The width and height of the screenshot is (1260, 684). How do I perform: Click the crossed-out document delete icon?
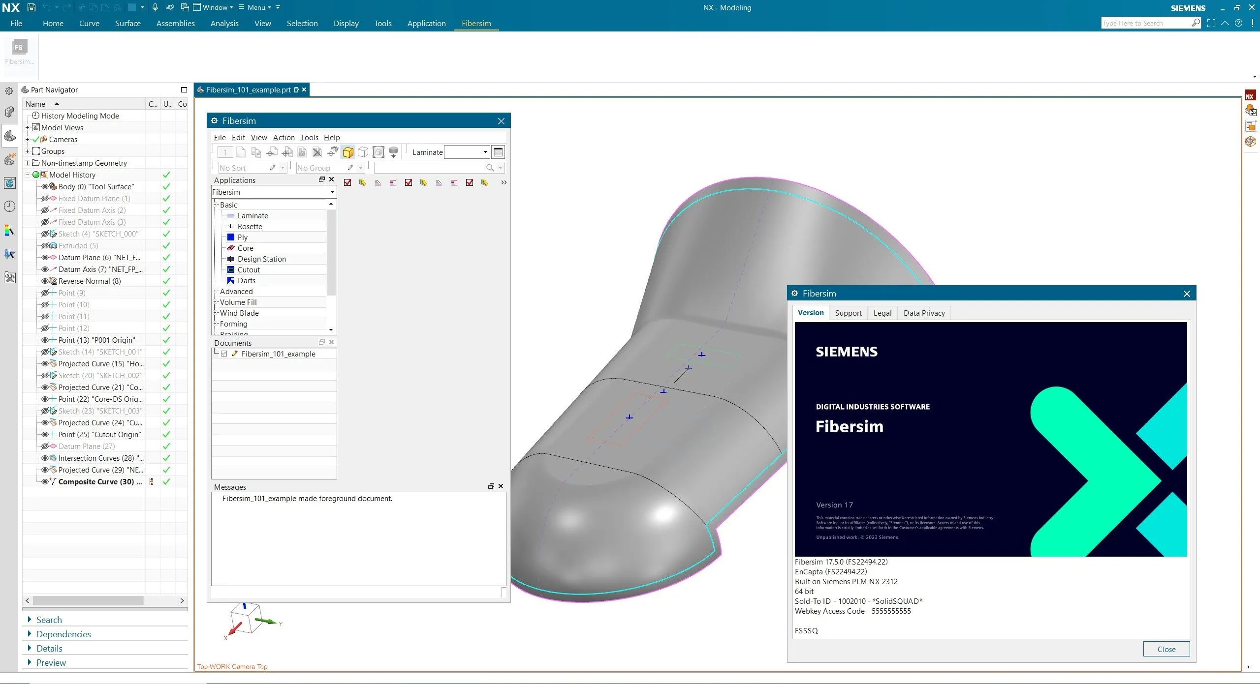pos(317,152)
